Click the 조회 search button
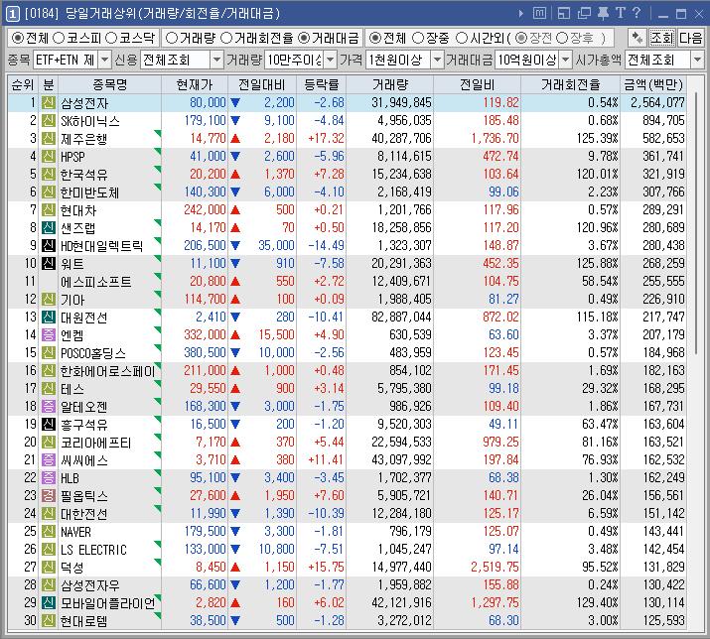 tap(662, 38)
